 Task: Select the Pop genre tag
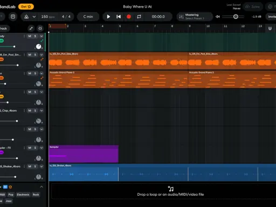[x=11, y=195]
